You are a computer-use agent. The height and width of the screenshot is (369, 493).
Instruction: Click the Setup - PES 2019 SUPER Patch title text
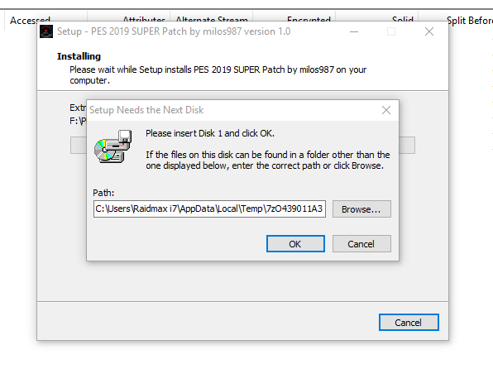click(x=174, y=31)
